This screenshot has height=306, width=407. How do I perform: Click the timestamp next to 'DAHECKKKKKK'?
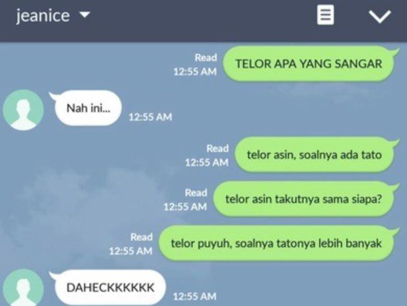[x=195, y=297]
